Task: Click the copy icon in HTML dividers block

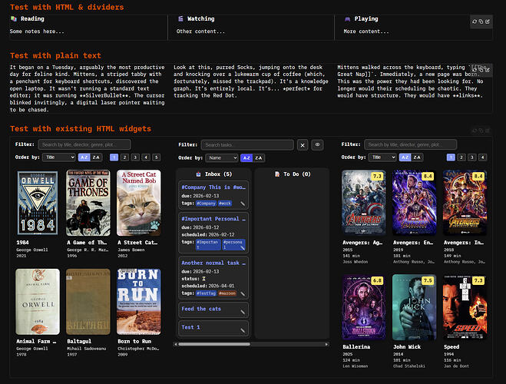Action: (x=481, y=22)
